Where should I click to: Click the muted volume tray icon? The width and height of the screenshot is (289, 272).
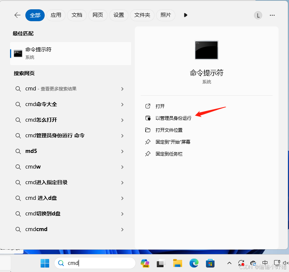click(286, 263)
